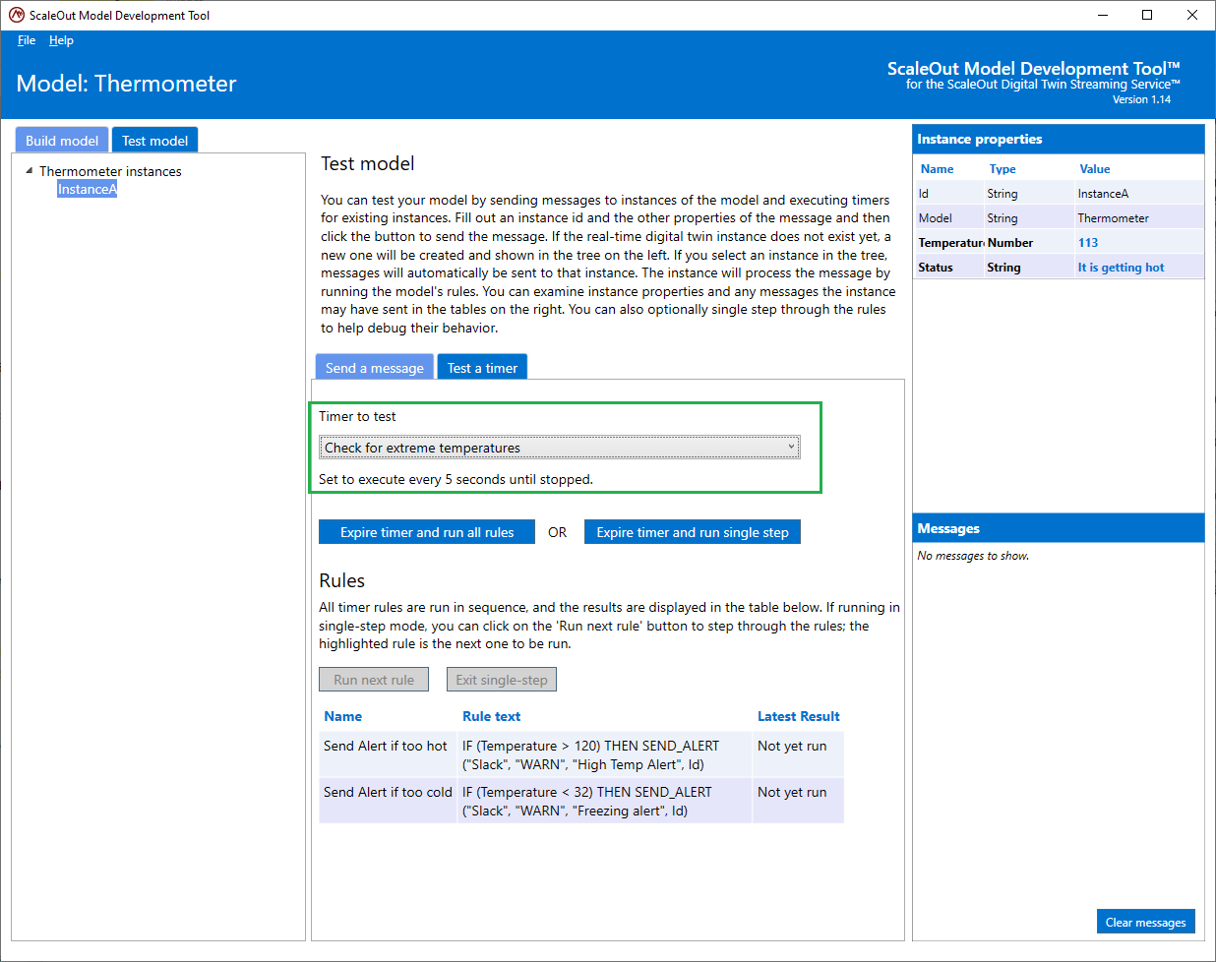Open the Send a message tab
1216x962 pixels.
375,367
